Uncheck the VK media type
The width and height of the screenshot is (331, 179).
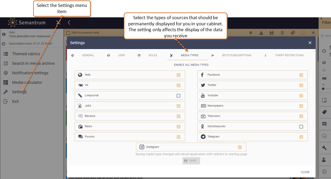[178, 85]
